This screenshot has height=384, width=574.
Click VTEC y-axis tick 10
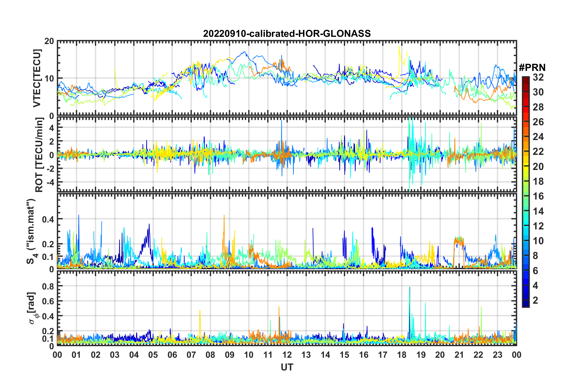click(49, 78)
